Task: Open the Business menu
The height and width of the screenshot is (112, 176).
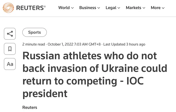Action: pyautogui.click(x=88, y=8)
